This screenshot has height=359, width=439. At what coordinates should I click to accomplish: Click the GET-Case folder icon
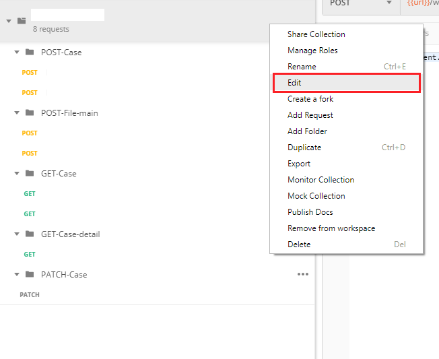tap(30, 173)
